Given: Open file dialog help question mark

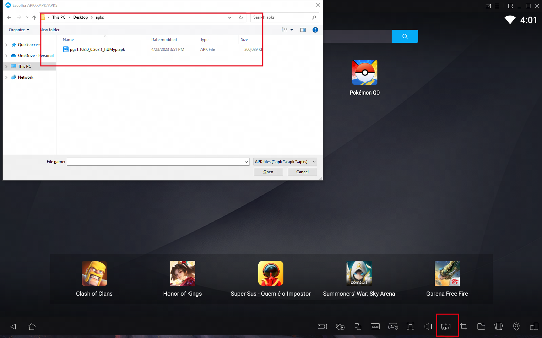Looking at the screenshot, I should [x=315, y=30].
